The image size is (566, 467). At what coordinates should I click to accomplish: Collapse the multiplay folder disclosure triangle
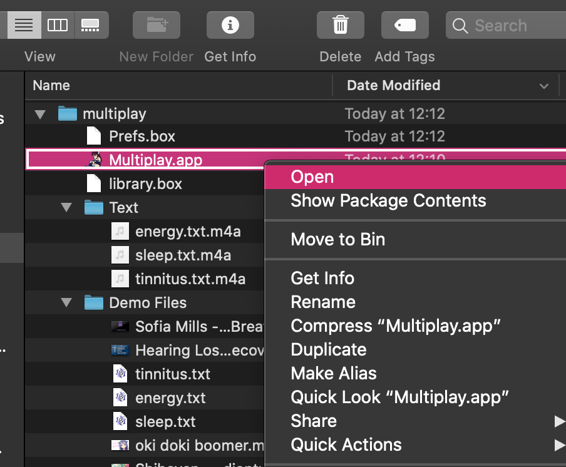click(x=40, y=115)
